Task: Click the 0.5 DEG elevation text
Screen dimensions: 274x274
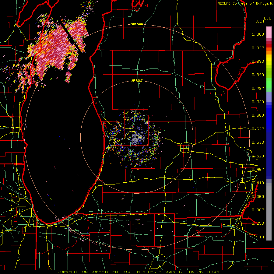Action: (x=146, y=272)
